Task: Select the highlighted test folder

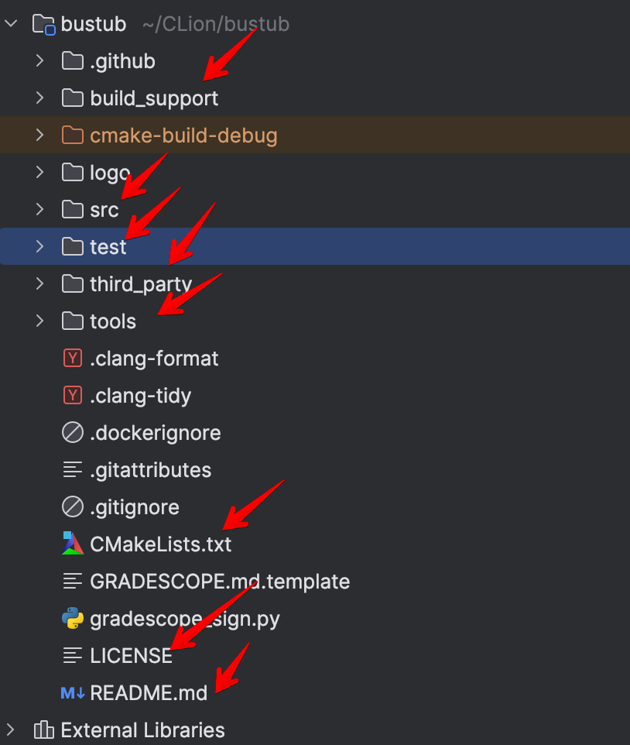Action: (x=108, y=246)
